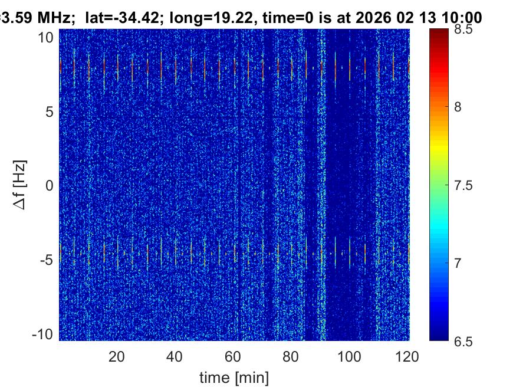The height and width of the screenshot is (387, 516).
Task: Click x-axis tick label 120
Action: (407, 356)
